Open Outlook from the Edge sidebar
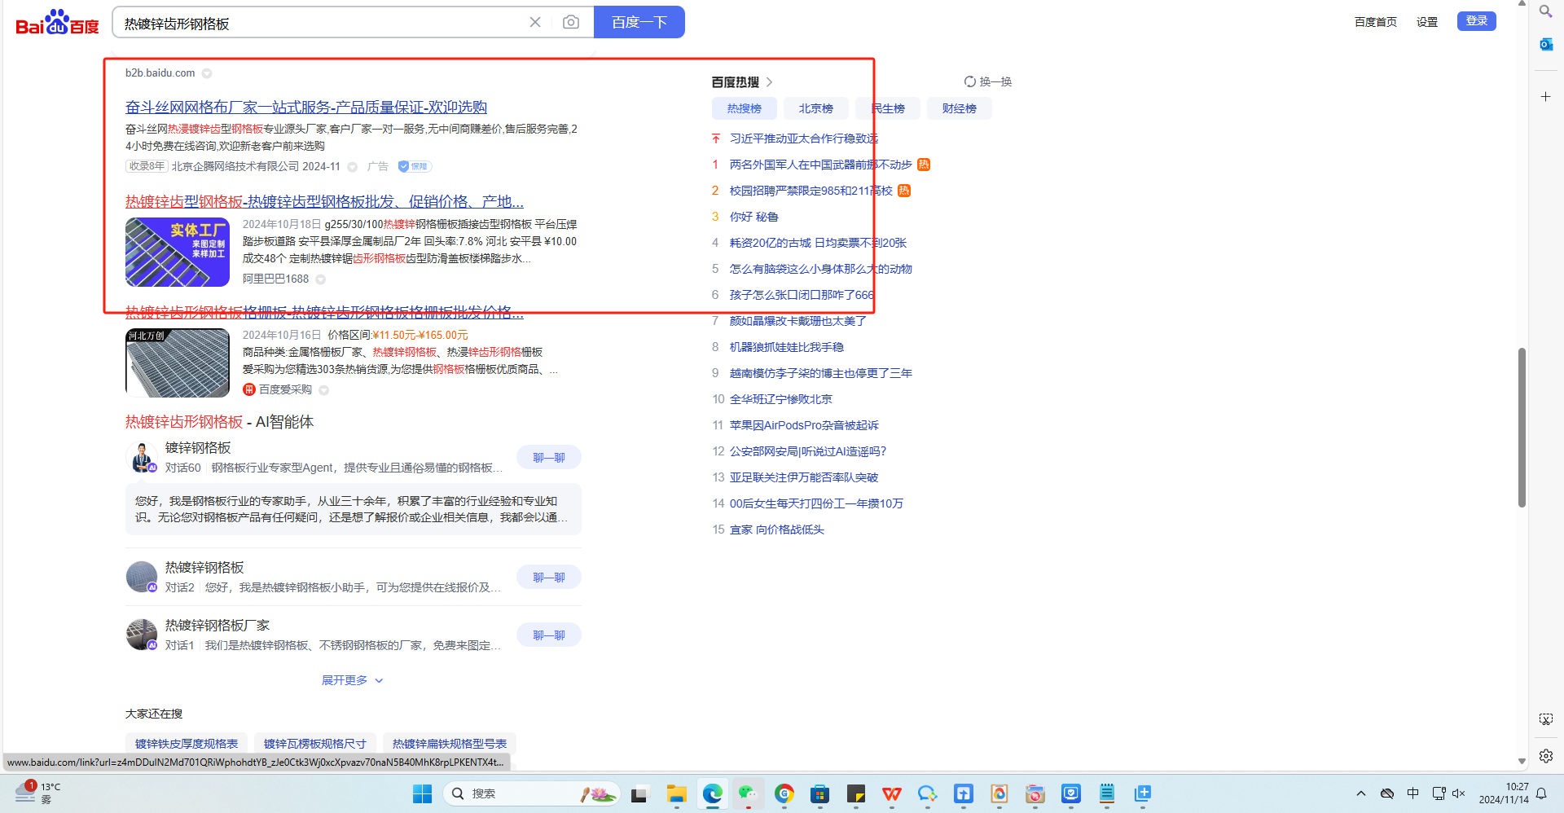The image size is (1564, 813). (x=1545, y=44)
